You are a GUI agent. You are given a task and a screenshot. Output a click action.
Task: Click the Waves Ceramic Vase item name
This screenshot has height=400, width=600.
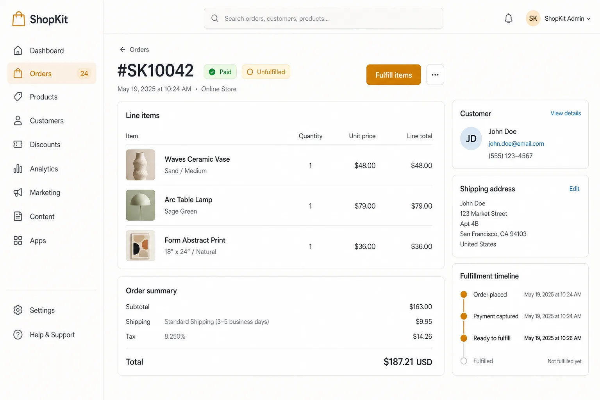coord(197,159)
